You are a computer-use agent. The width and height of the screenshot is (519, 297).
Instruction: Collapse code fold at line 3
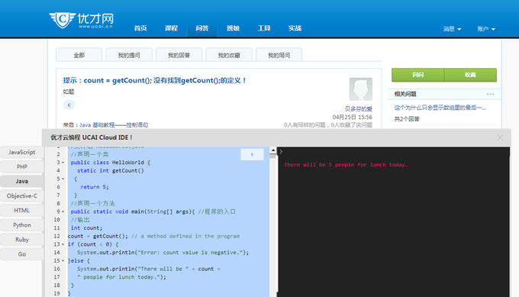tap(63, 163)
